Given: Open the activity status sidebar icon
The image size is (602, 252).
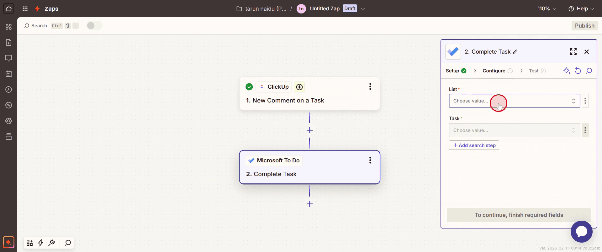Looking at the screenshot, I should pyautogui.click(x=9, y=105).
